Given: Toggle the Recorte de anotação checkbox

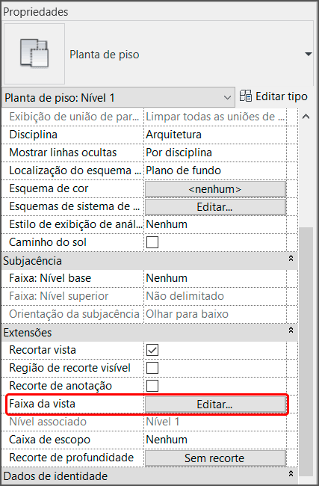Looking at the screenshot, I should click(152, 386).
